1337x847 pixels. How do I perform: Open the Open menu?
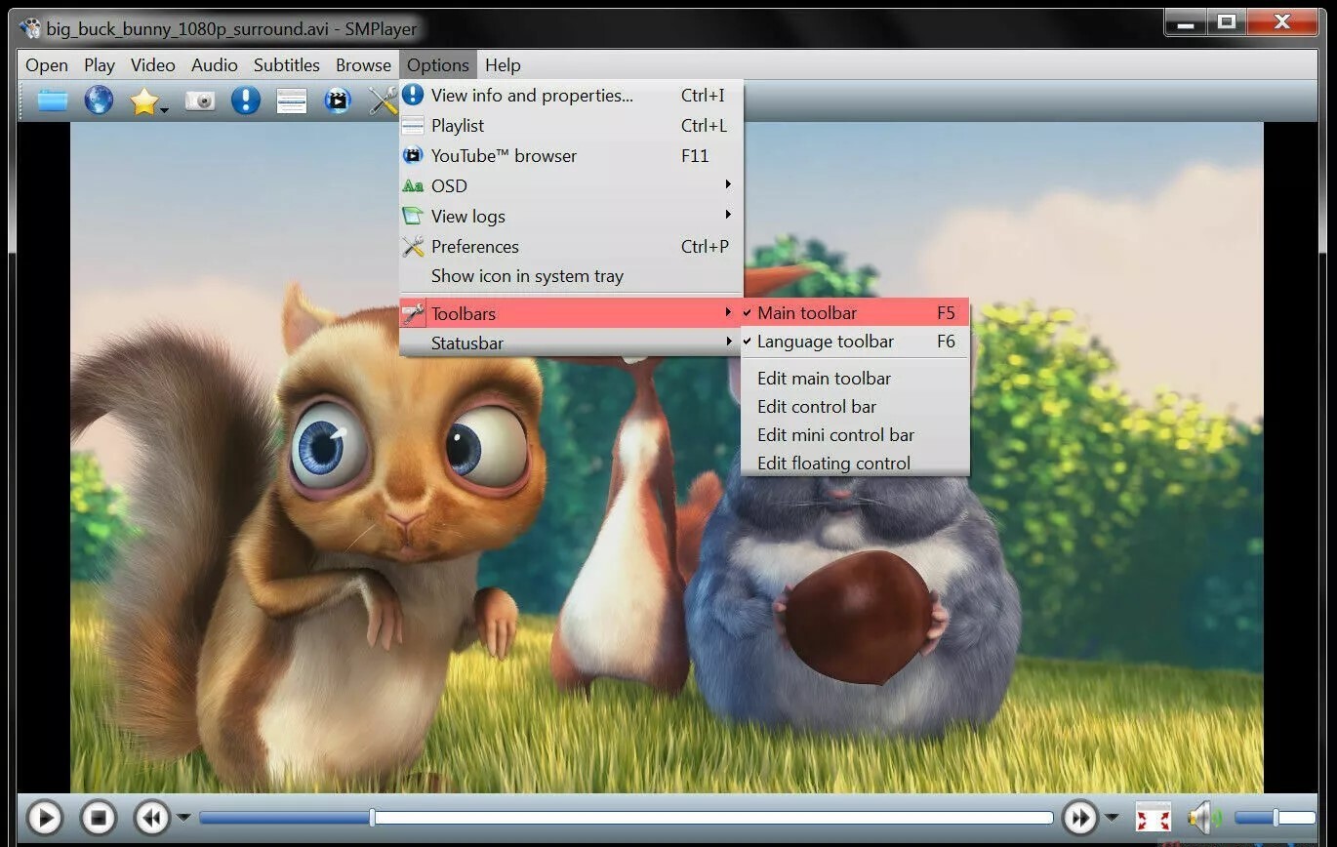pyautogui.click(x=47, y=65)
